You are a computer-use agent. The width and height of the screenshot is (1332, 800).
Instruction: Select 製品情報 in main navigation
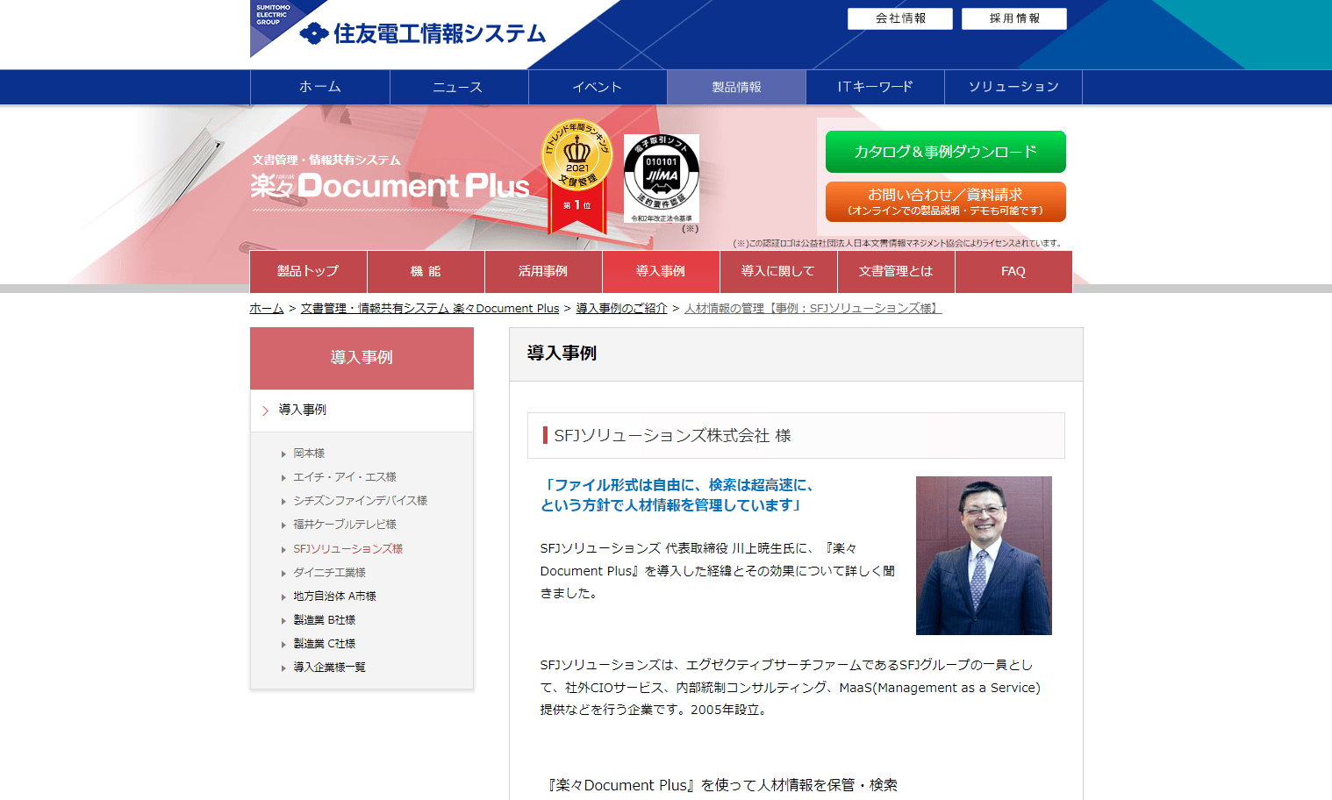(737, 87)
